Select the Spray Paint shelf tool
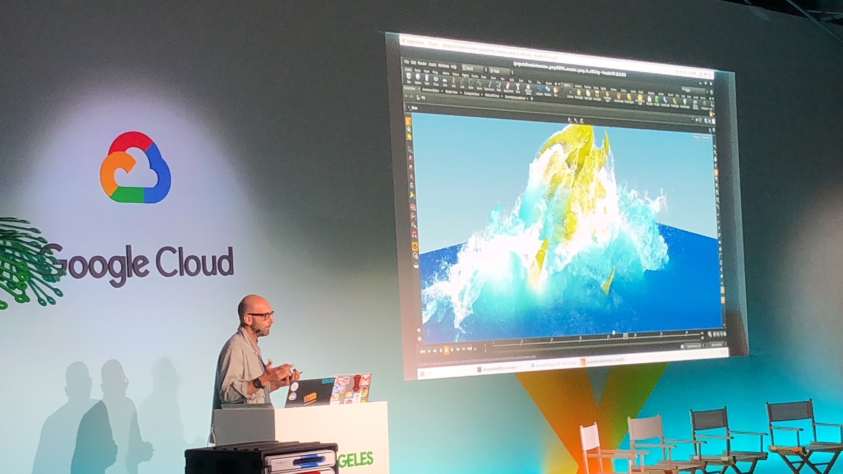The image size is (843, 474). coord(508,87)
